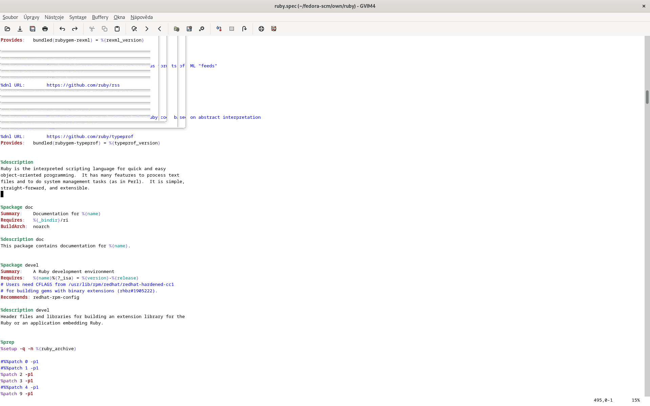The height and width of the screenshot is (406, 650).
Task: Click the vertical scrollbar thumb
Action: click(647, 97)
